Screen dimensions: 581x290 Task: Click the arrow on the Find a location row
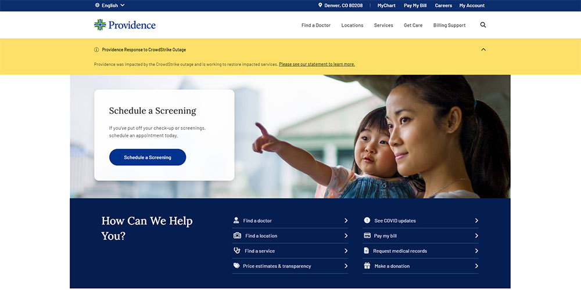346,235
